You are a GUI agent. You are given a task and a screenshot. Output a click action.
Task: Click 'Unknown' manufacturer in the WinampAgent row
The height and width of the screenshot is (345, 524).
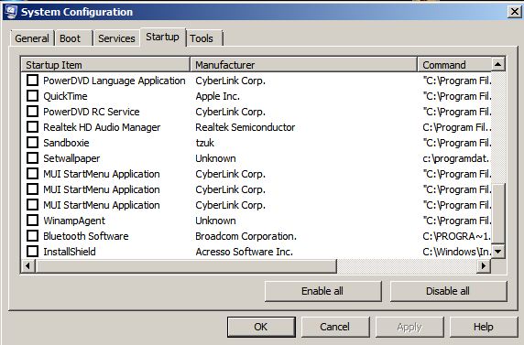point(215,221)
